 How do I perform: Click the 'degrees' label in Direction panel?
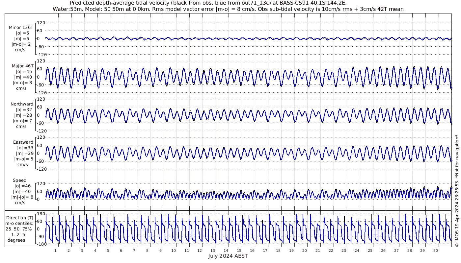tap(16, 240)
